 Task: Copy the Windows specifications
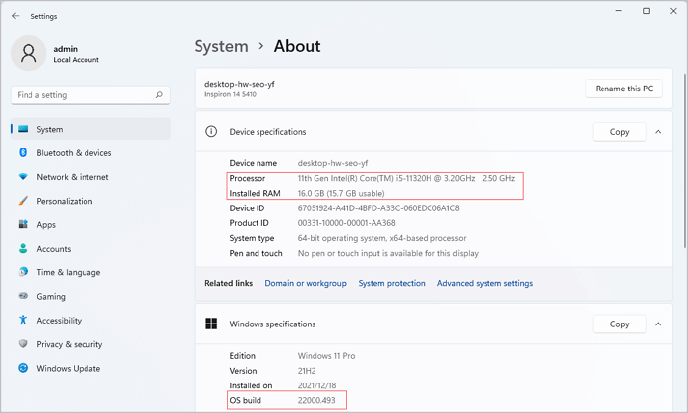click(x=619, y=324)
